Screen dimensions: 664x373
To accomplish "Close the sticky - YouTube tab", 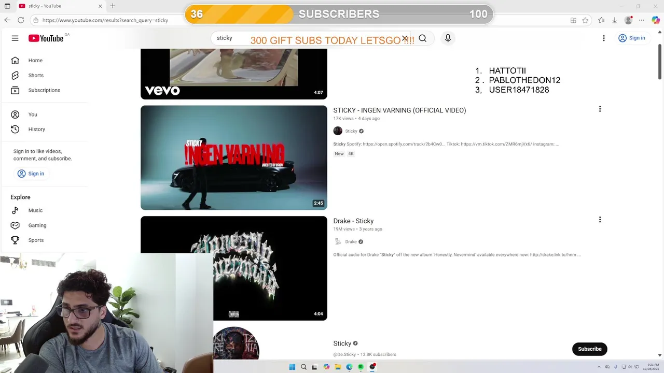I will tap(100, 6).
